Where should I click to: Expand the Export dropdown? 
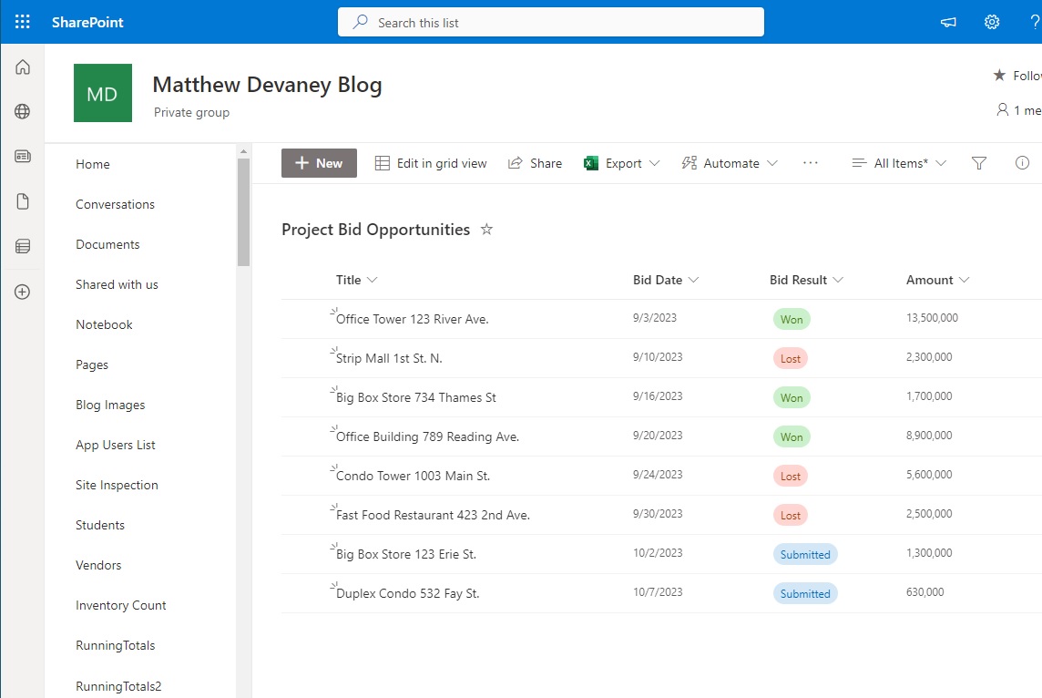point(622,163)
